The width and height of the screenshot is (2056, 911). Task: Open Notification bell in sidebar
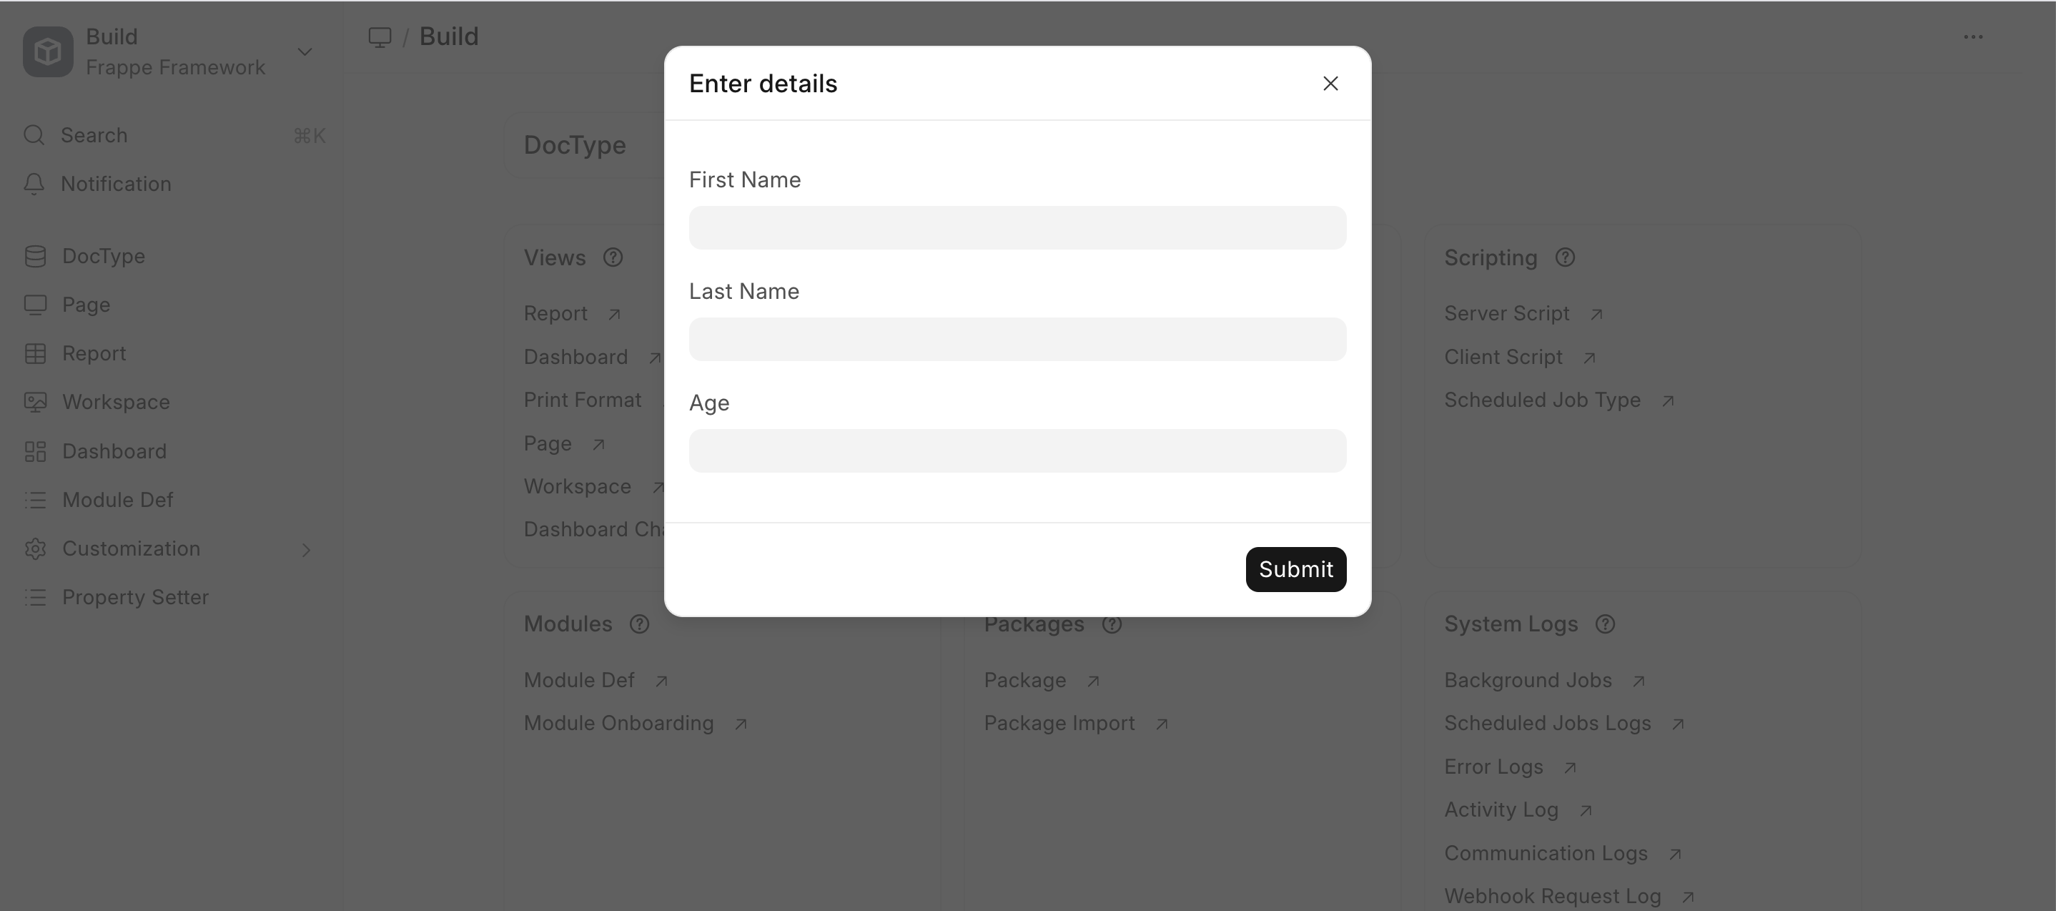click(34, 184)
